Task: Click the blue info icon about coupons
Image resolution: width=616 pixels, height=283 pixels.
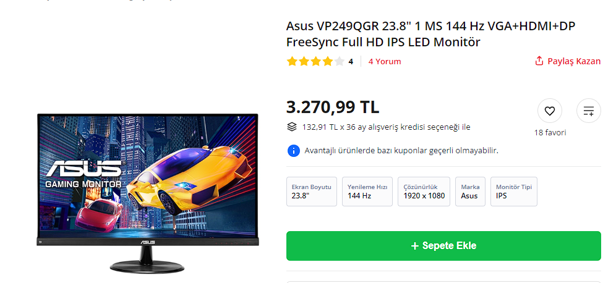Action: click(x=293, y=150)
